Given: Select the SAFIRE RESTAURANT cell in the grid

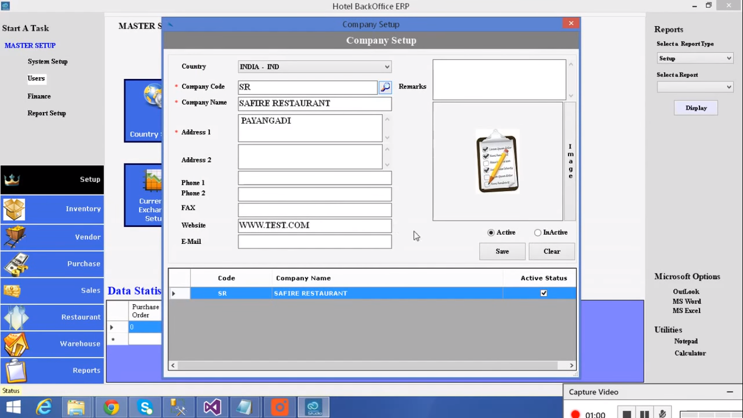Looking at the screenshot, I should 387,293.
